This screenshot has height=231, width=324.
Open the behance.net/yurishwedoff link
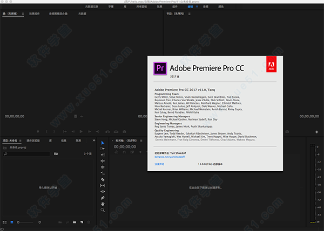tap(170, 157)
